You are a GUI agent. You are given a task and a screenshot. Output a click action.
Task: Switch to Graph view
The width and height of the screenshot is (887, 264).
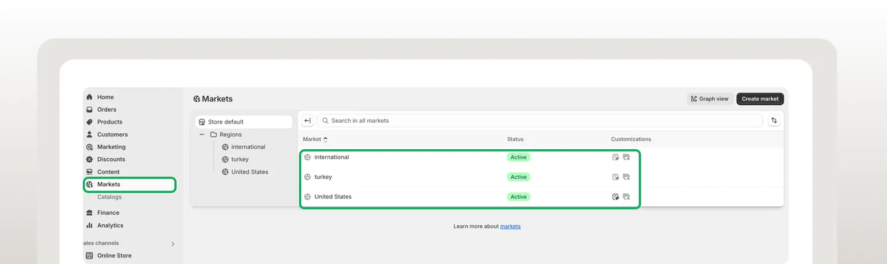click(710, 99)
